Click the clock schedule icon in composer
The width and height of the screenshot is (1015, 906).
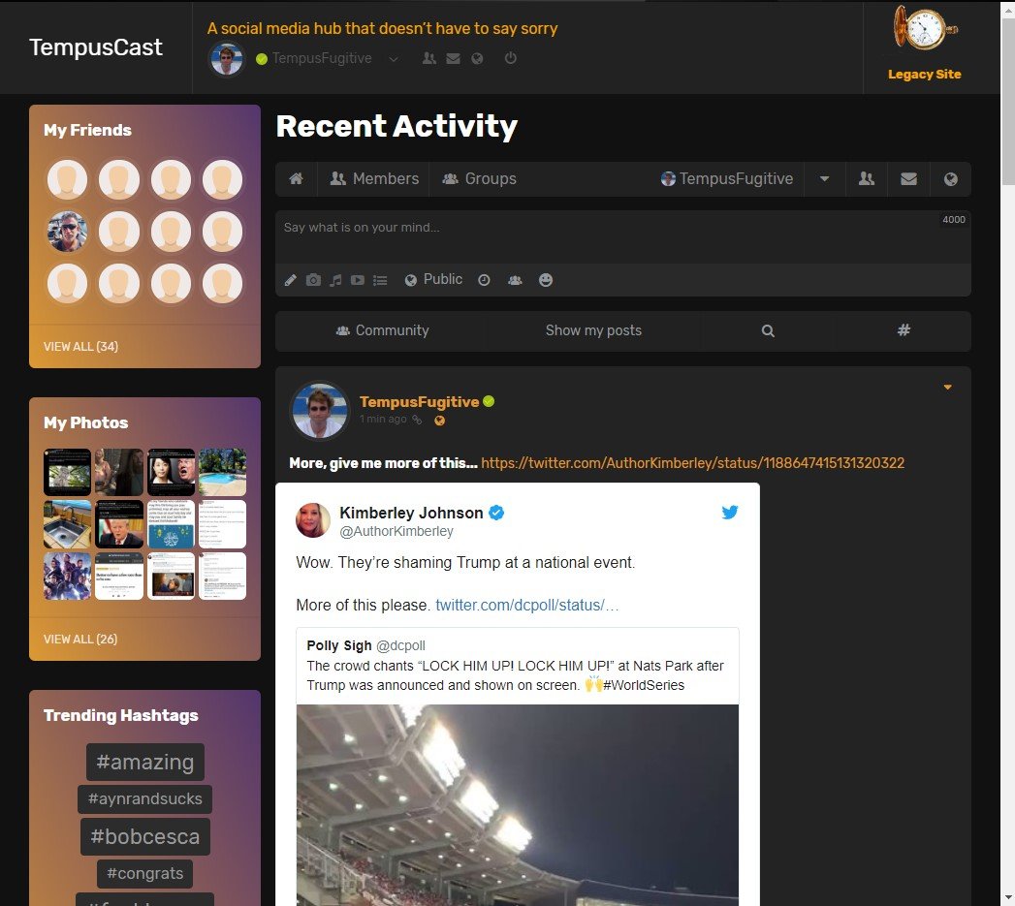pos(484,280)
